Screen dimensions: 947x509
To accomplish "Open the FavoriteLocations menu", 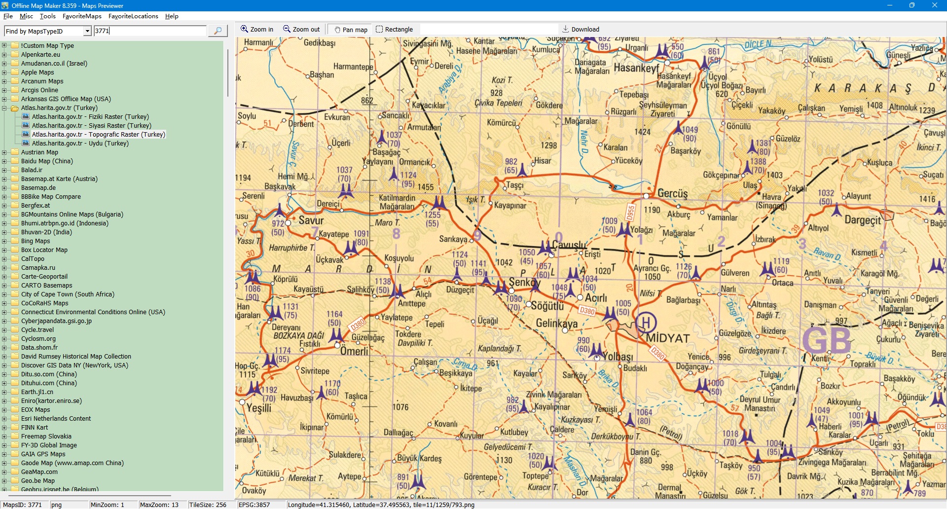I will [133, 16].
